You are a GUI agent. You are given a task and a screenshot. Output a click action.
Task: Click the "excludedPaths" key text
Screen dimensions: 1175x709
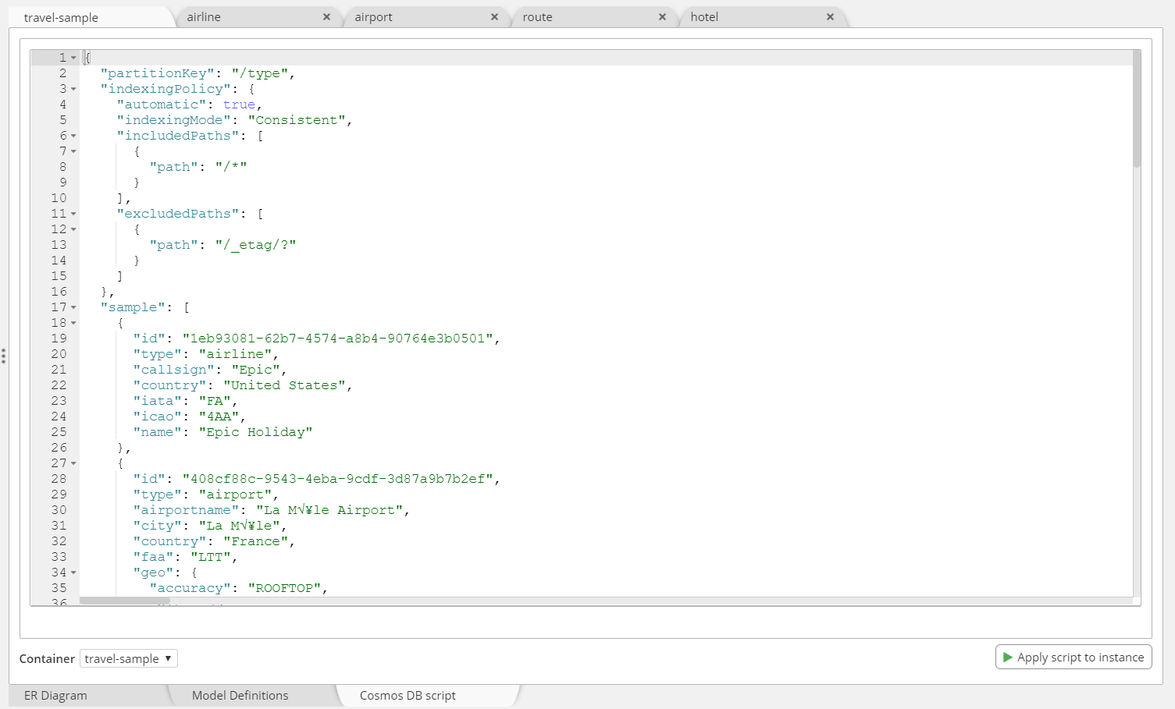tap(177, 214)
